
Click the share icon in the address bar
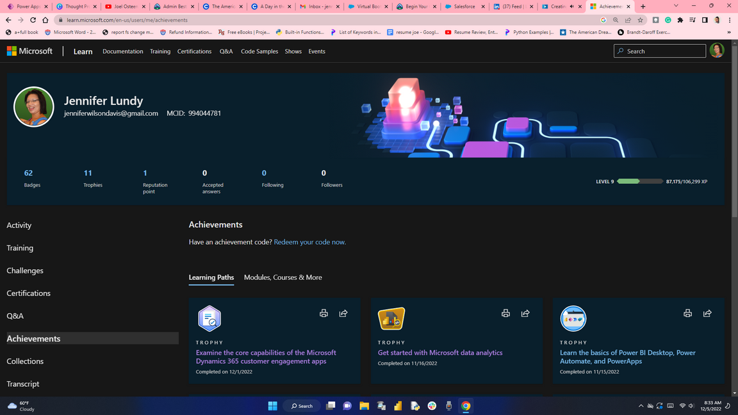pos(628,20)
